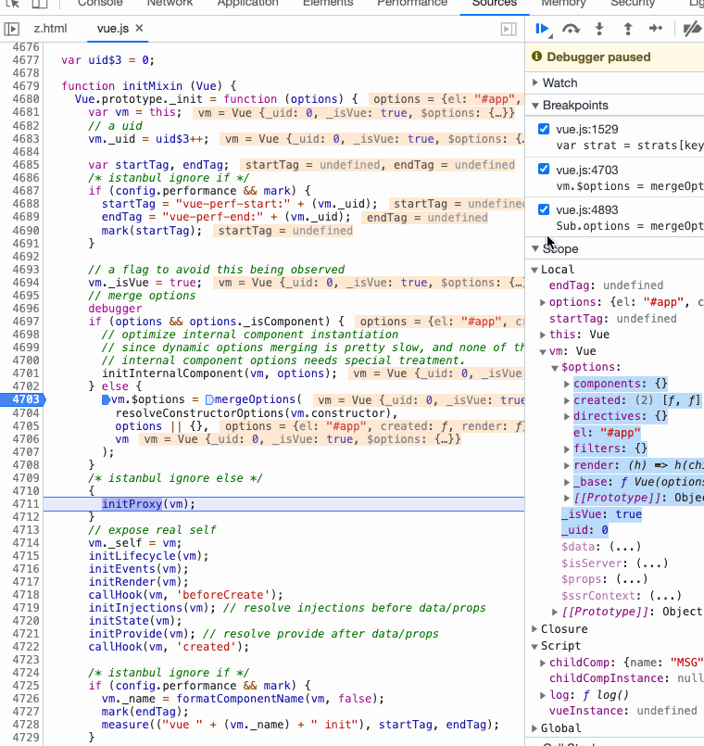704x746 pixels.
Task: Click $data getter (...) value
Action: pyautogui.click(x=625, y=547)
